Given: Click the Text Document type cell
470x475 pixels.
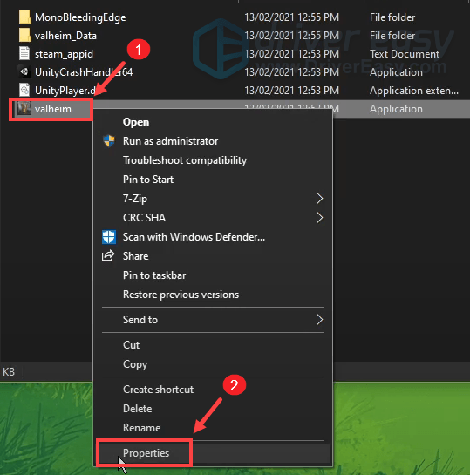Looking at the screenshot, I should point(405,54).
